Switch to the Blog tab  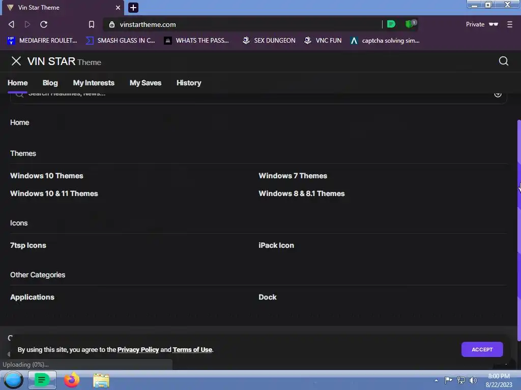pyautogui.click(x=50, y=83)
